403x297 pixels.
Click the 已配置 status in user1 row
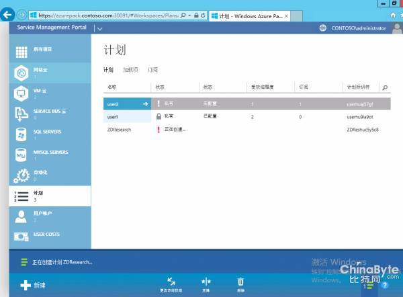click(210, 116)
